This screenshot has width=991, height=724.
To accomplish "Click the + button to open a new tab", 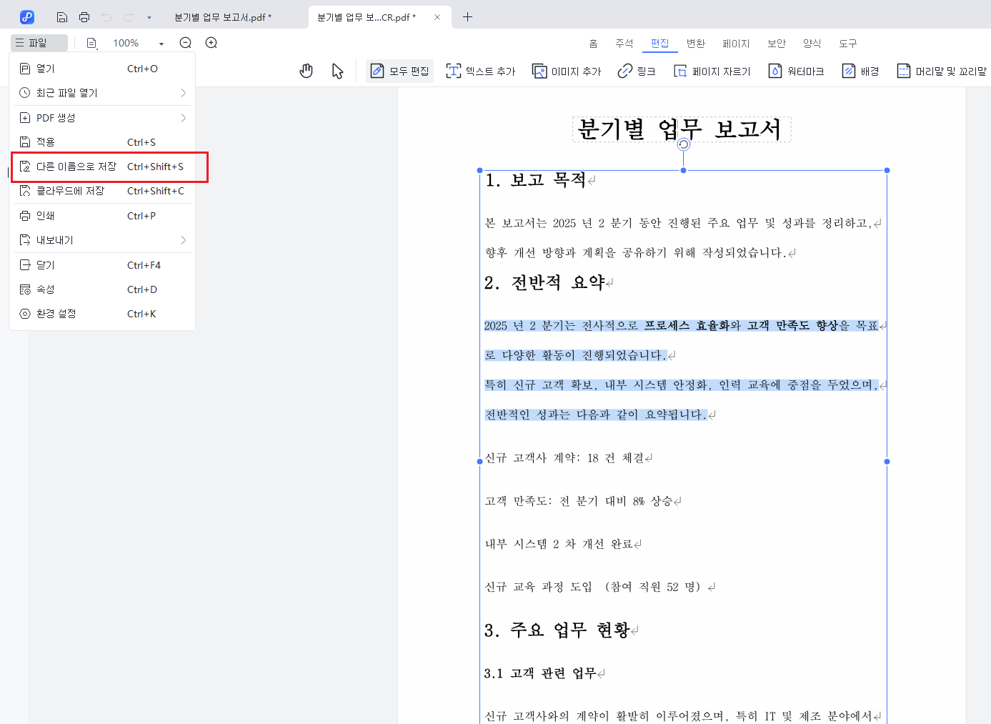I will (x=468, y=16).
